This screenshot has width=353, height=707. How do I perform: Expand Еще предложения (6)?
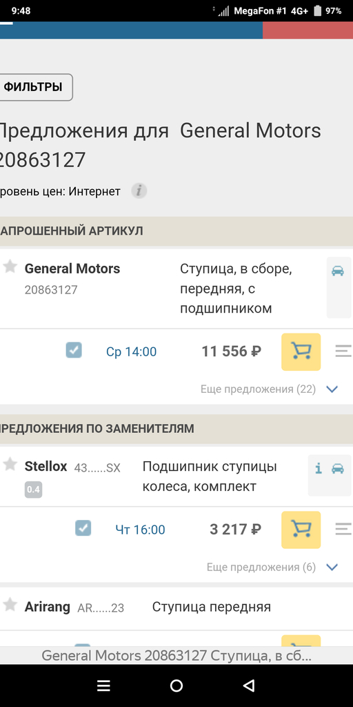(x=272, y=568)
